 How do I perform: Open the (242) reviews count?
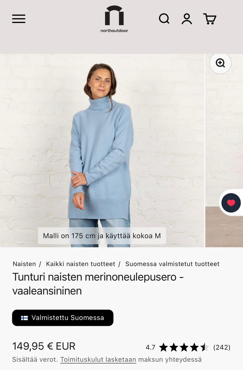click(x=222, y=347)
